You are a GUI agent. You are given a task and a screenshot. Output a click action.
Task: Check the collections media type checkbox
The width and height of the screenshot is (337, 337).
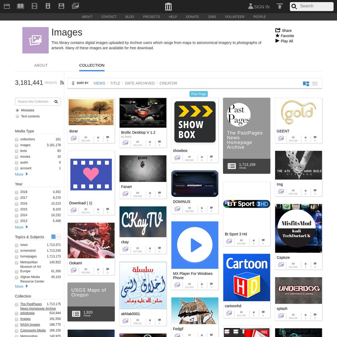pos(17,140)
